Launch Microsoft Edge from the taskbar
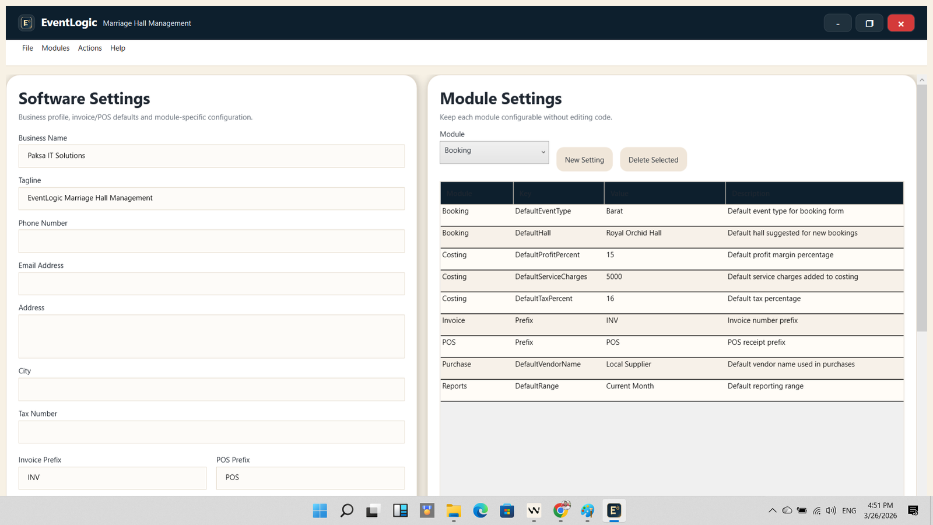The image size is (933, 525). [480, 511]
